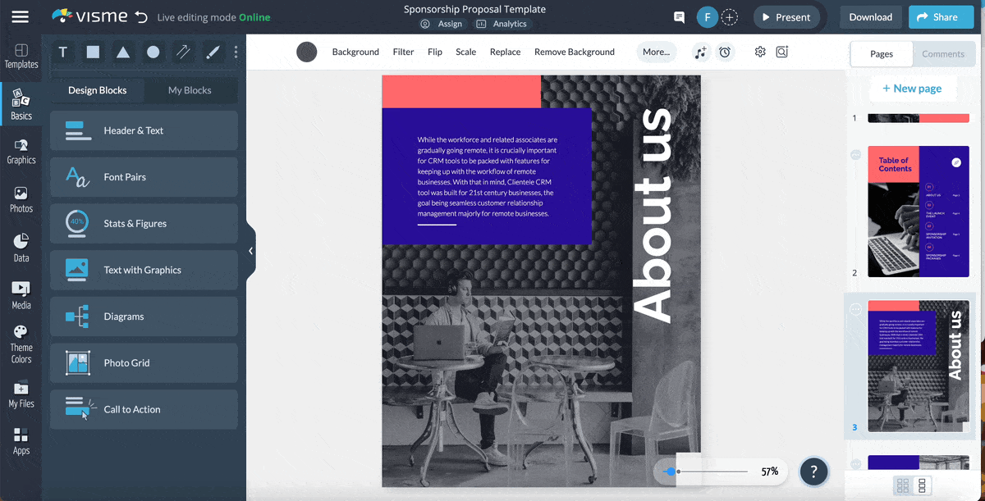The image size is (985, 501).
Task: Open the hamburger main menu
Action: [21, 17]
